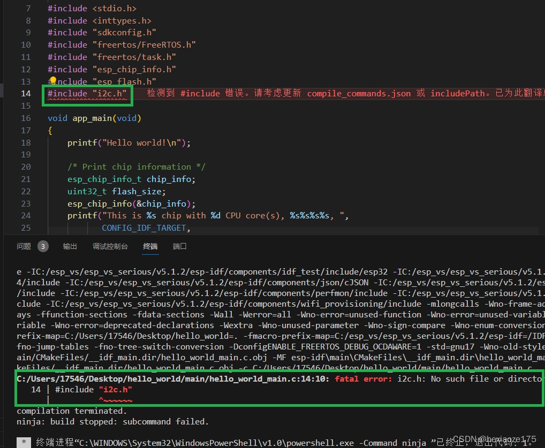545x448 pixels.
Task: Open the 调试控制台 debug console tab
Action: pyautogui.click(x=110, y=246)
